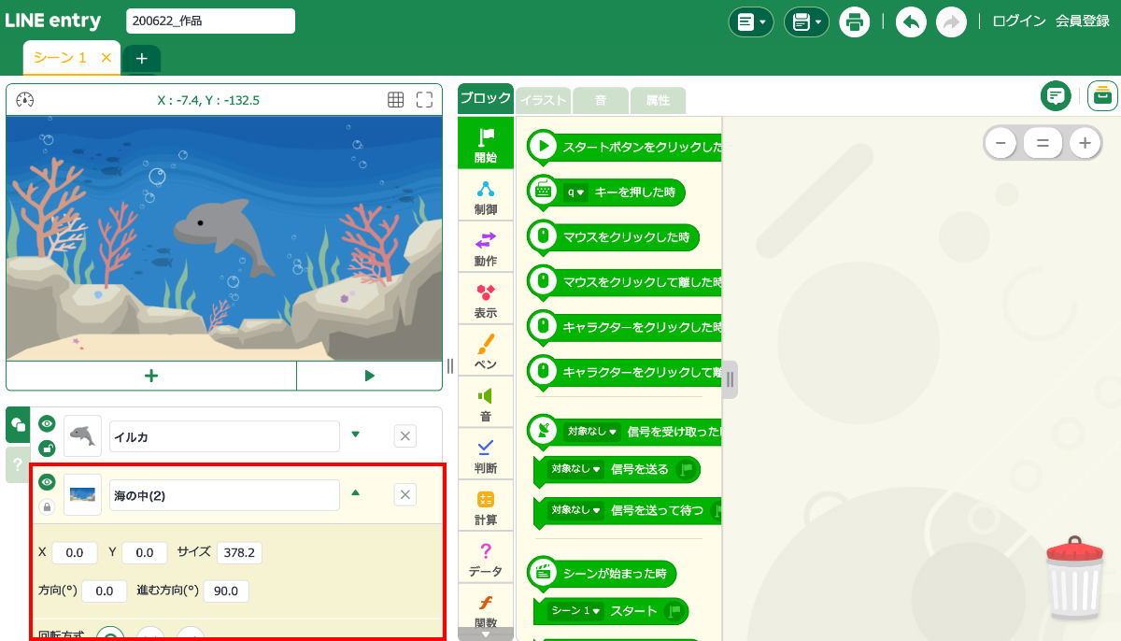Zoom in the workspace with plus
The width and height of the screenshot is (1121, 641).
pyautogui.click(x=1085, y=143)
